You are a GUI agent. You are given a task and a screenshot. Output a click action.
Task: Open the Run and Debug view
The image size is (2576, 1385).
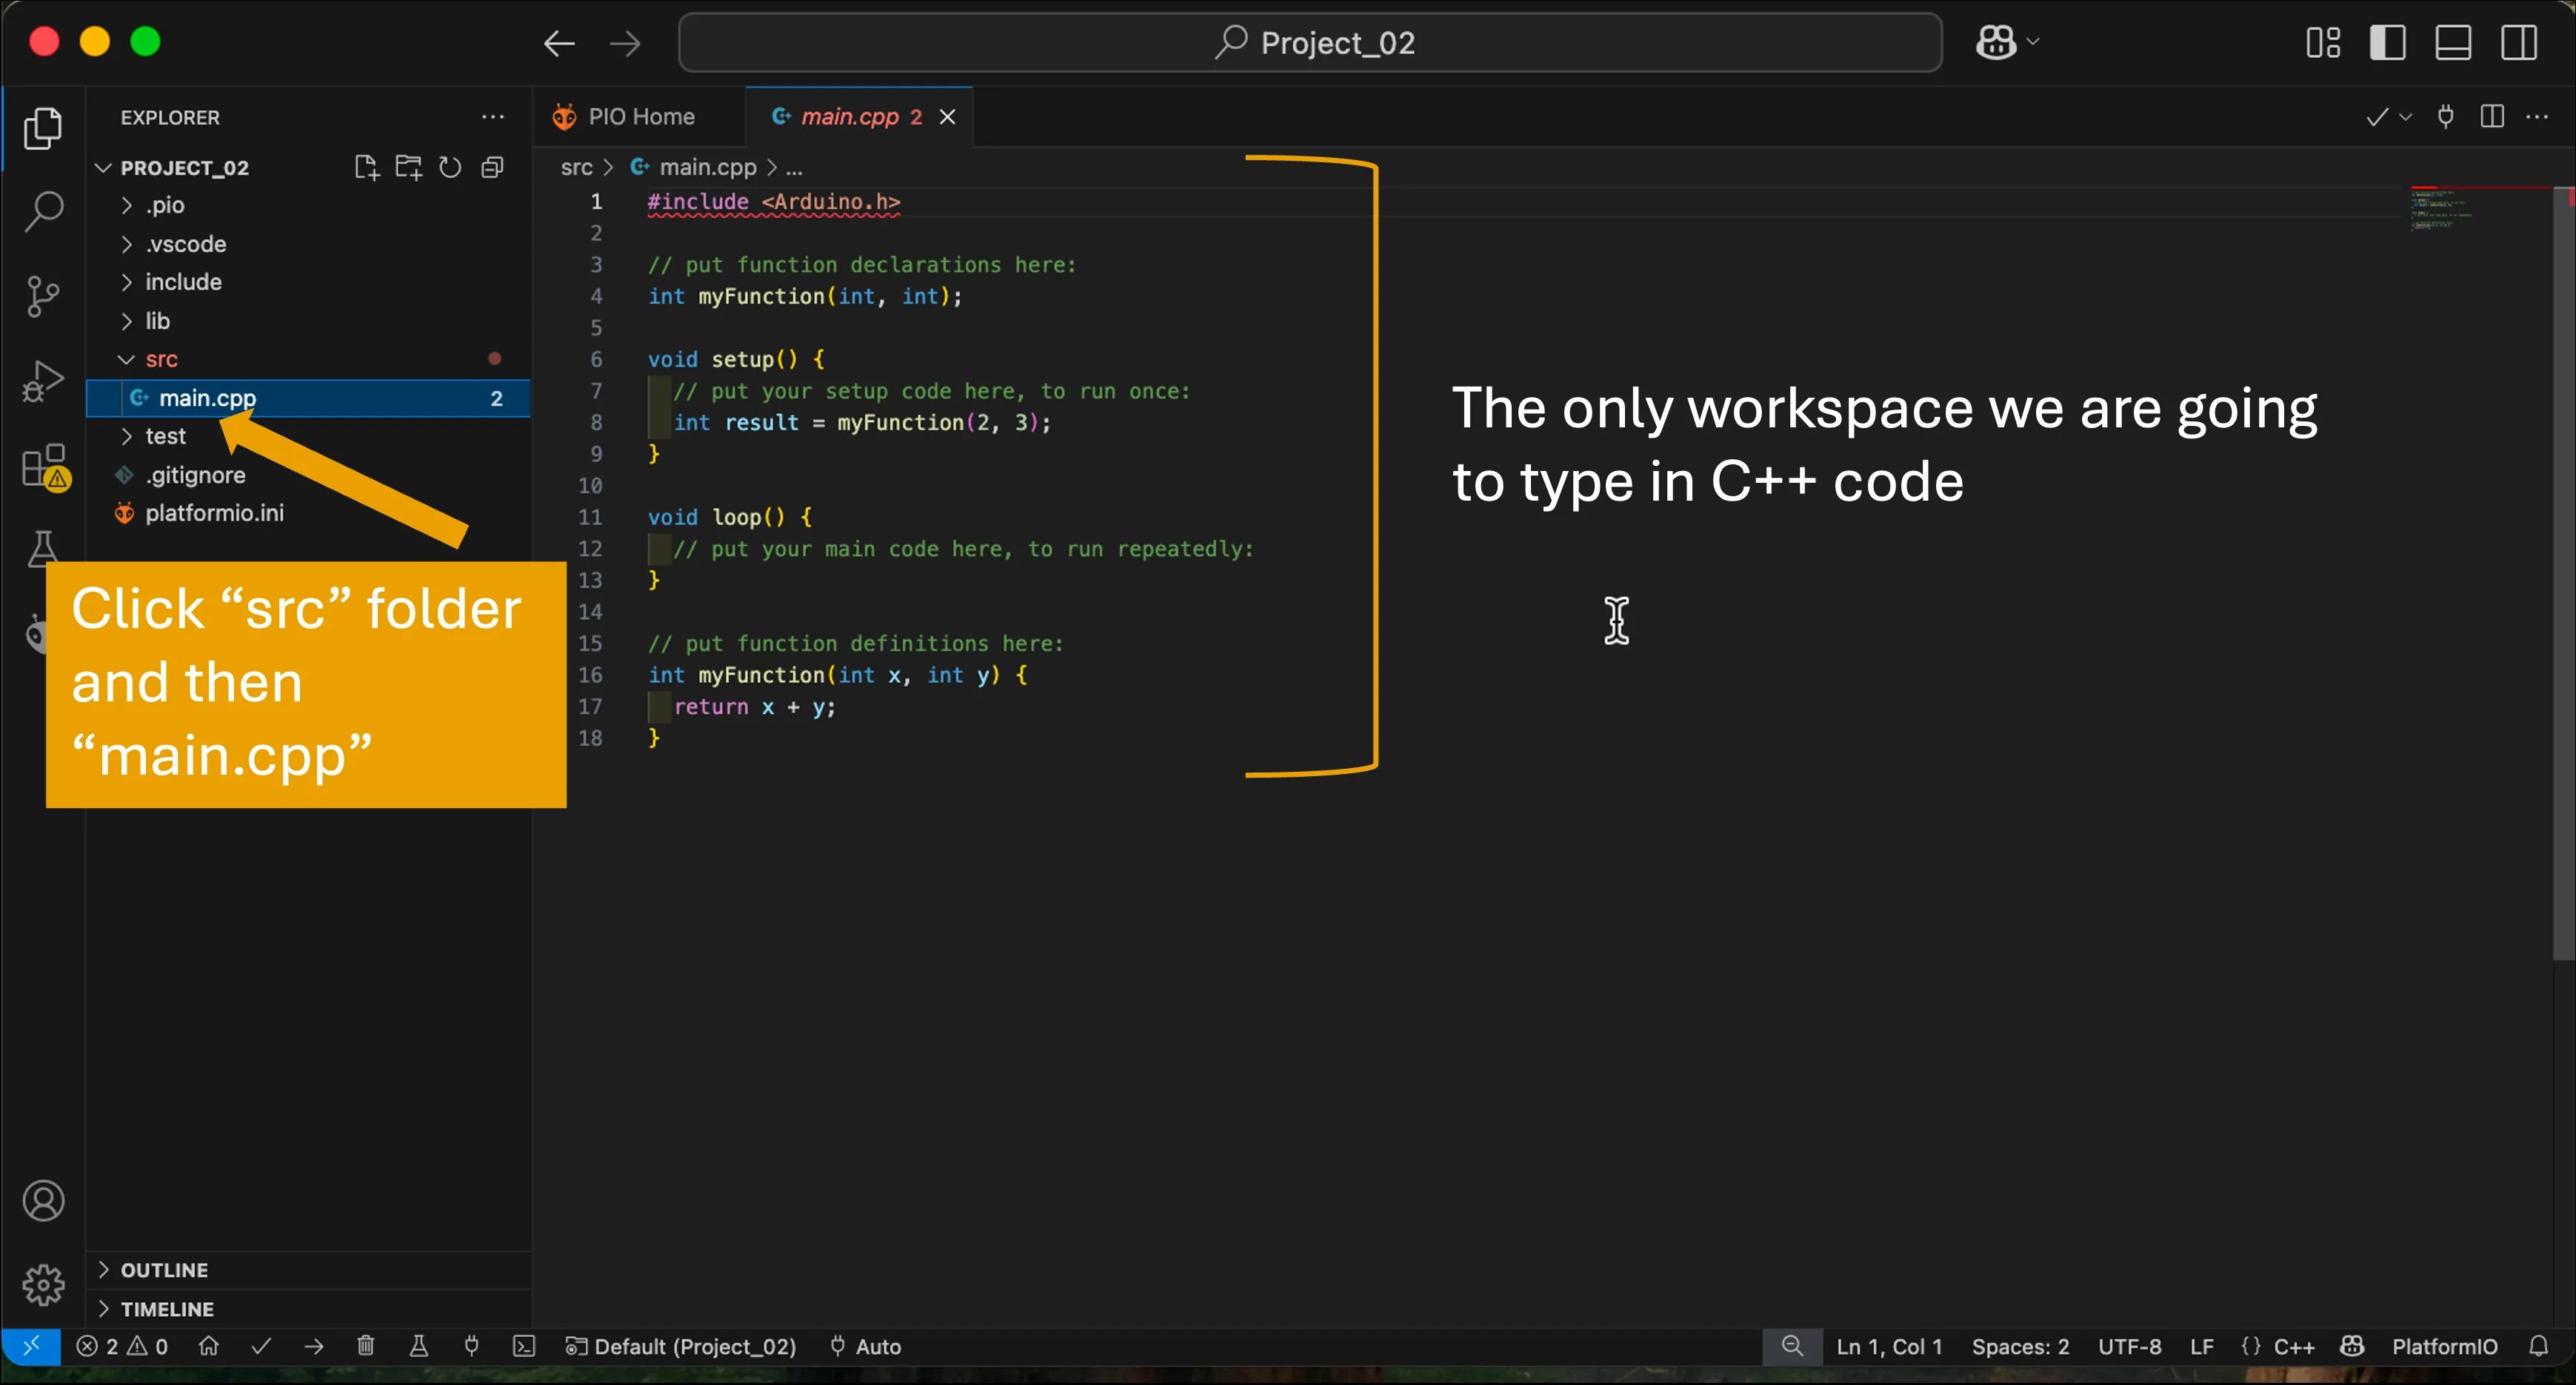coord(43,381)
